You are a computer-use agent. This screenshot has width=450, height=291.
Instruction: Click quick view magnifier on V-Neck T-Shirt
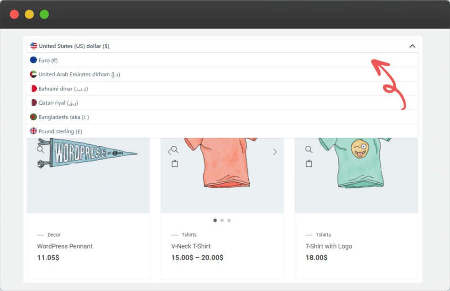tap(175, 150)
